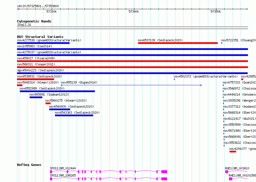256x182 pixels.
Task: Select blue bar beneath nsv6543363
Action: tap(74, 115)
